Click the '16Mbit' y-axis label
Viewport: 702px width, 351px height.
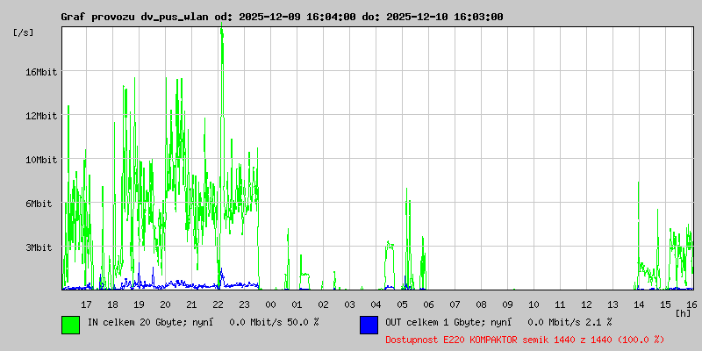[40, 72]
